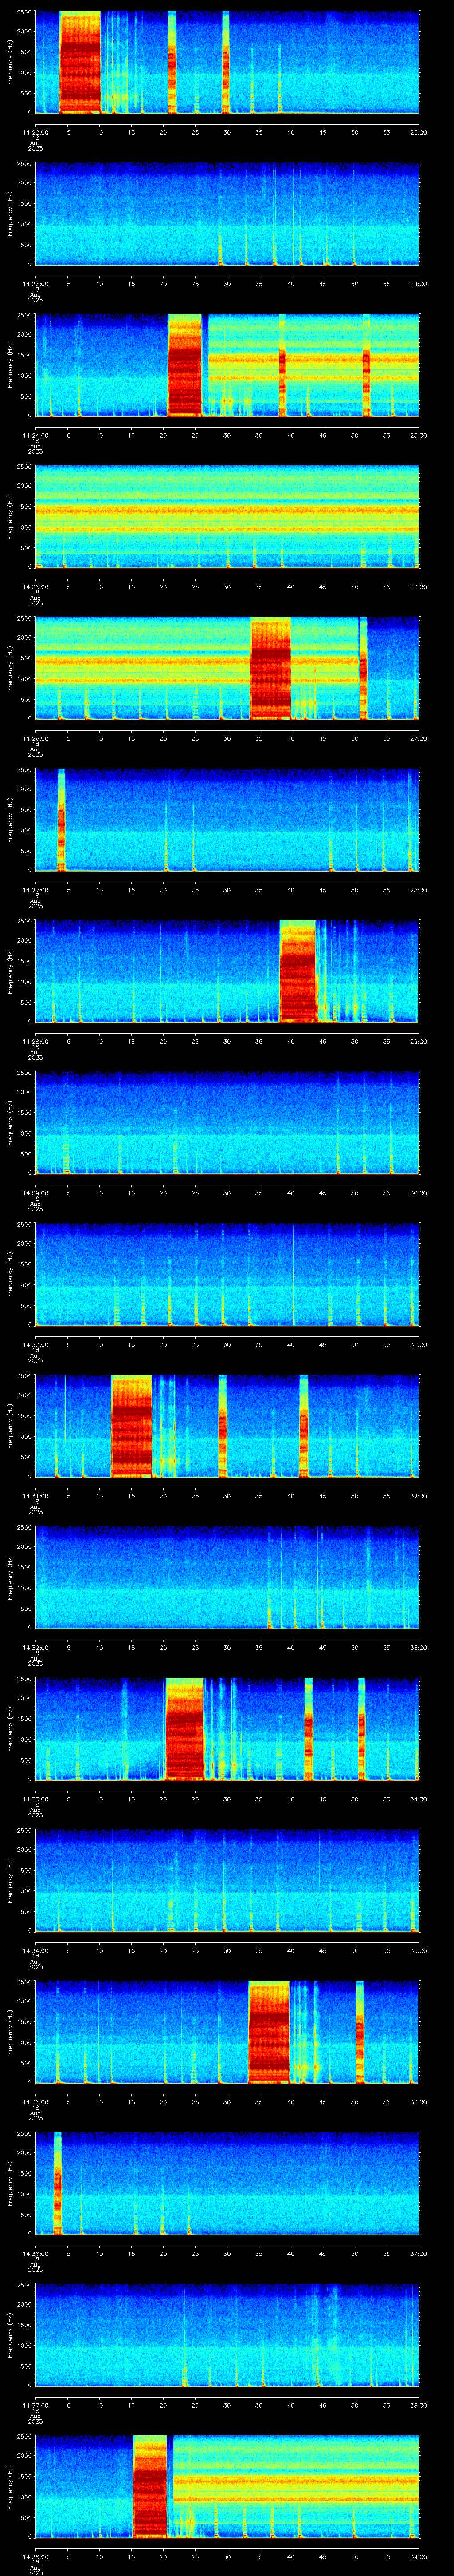Click the 14:34:00 start time label
This screenshot has width=454, height=2576.
35,1950
